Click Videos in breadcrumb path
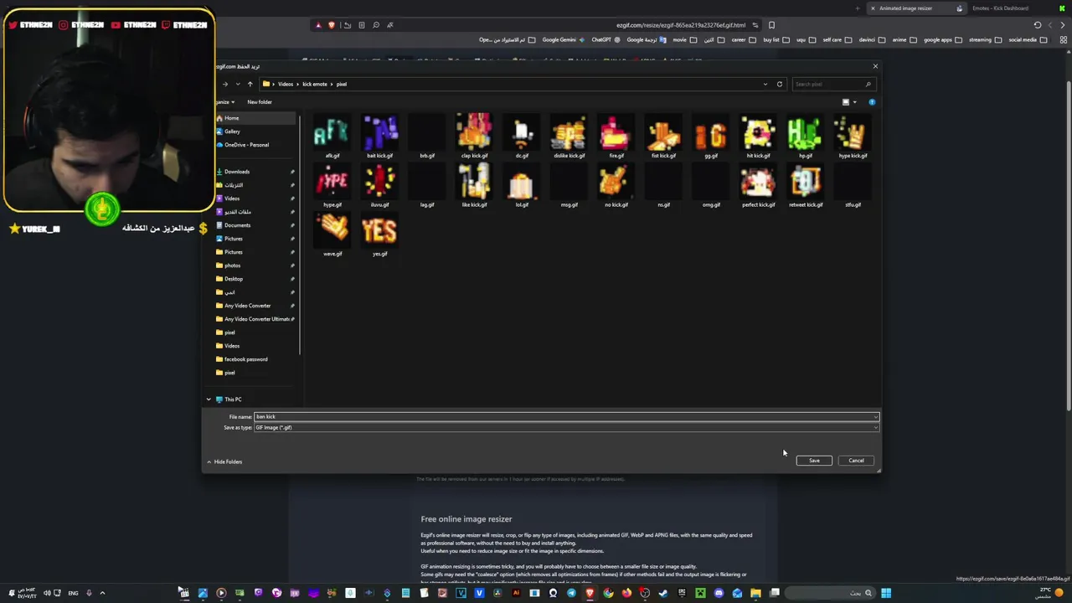The width and height of the screenshot is (1072, 603). (286, 84)
